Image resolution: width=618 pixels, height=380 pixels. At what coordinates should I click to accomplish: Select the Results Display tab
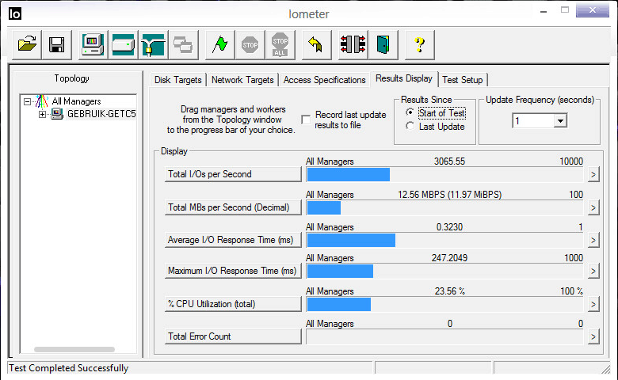point(404,78)
